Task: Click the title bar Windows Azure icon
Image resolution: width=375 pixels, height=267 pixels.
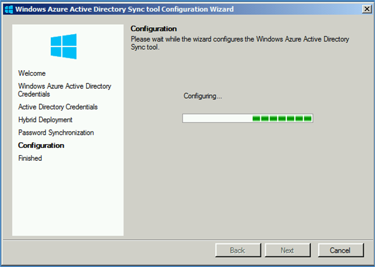Action: tap(9, 9)
